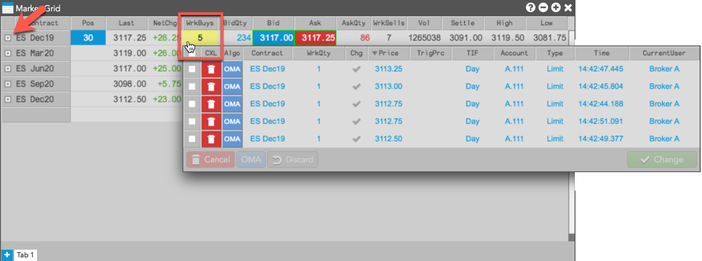This screenshot has width=702, height=261.
Task: Expand the ES Jun20 contract row
Action: pos(8,69)
